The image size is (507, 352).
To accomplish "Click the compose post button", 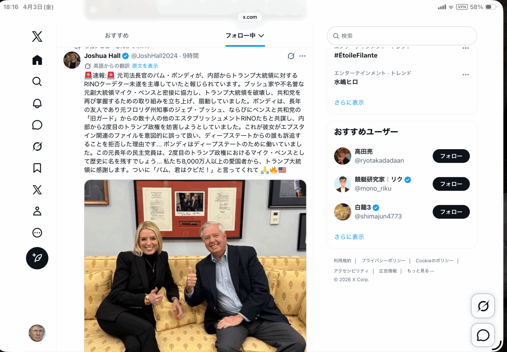I will tap(37, 258).
